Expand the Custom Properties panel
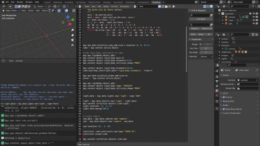 [231, 113]
